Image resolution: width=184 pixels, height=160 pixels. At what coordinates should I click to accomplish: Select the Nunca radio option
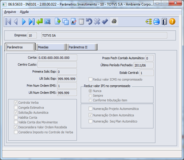pyautogui.click(x=90, y=91)
